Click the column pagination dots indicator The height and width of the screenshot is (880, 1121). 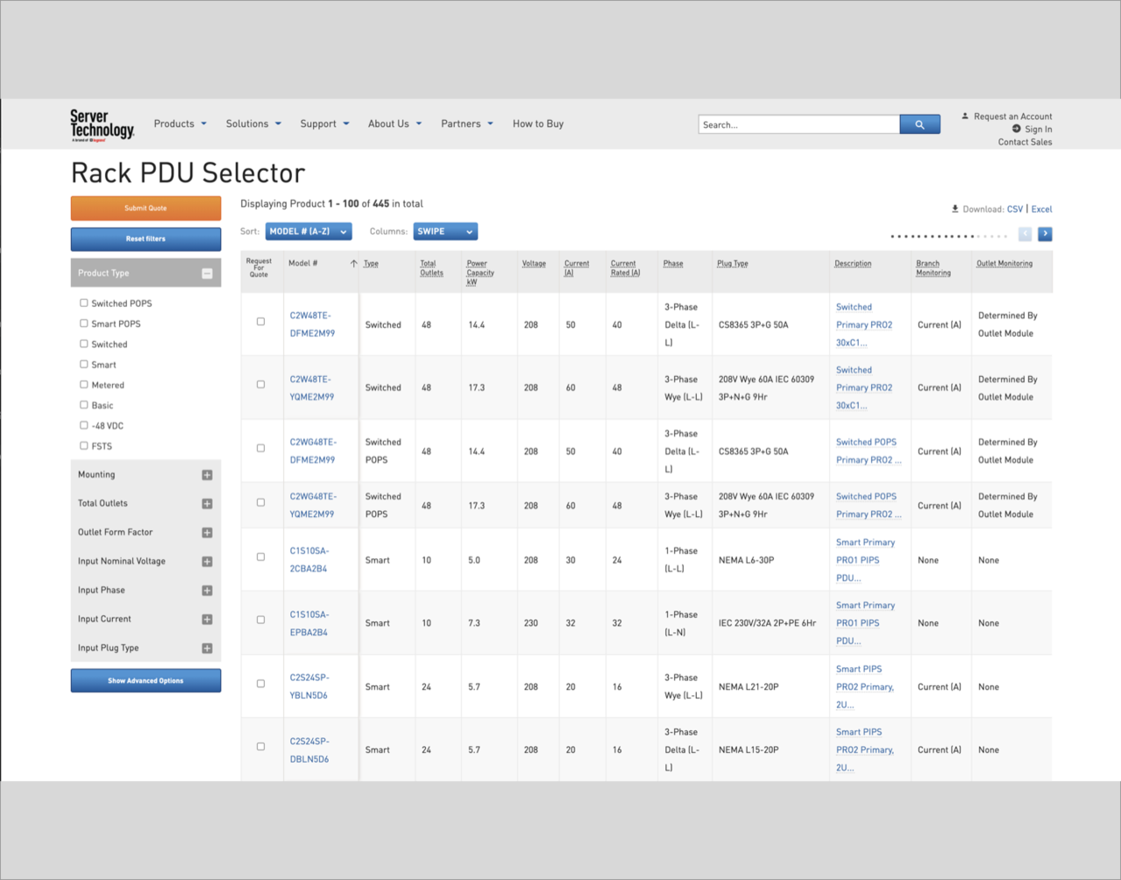tap(948, 236)
